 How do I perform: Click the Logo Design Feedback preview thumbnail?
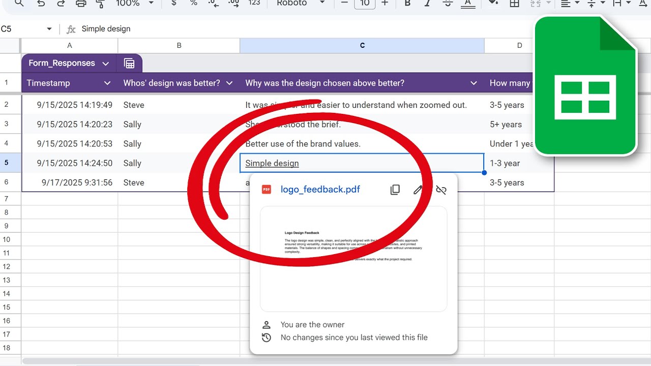[x=353, y=259]
